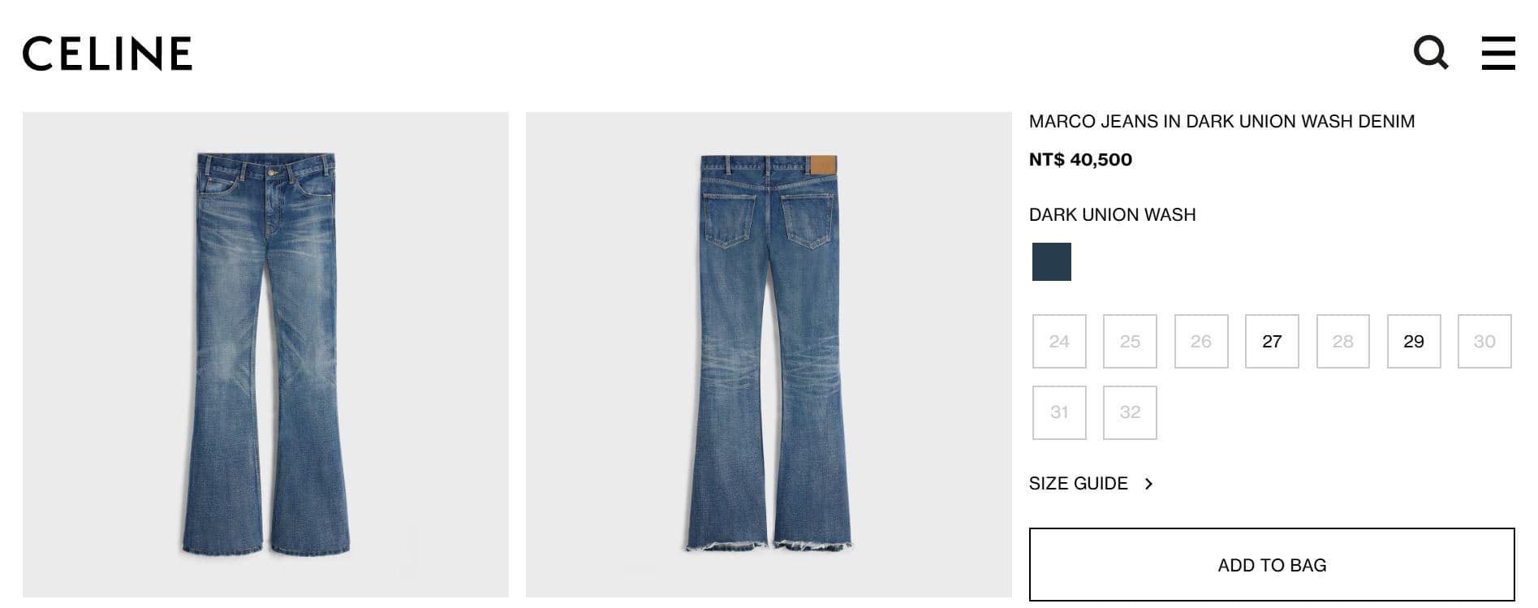Click the Dark Union Wash color swatch

click(x=1052, y=261)
